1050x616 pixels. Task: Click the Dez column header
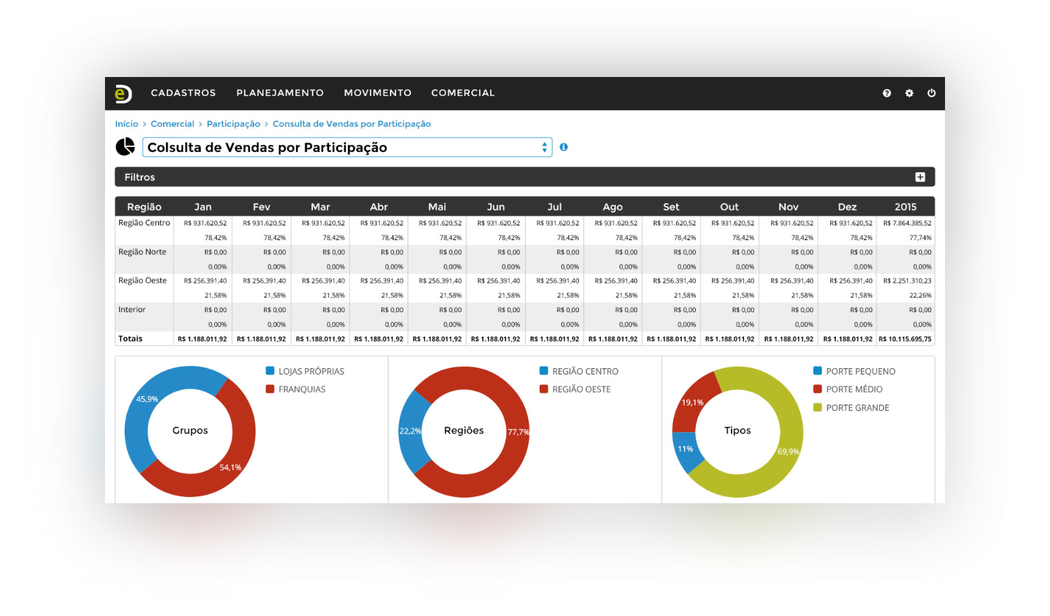pyautogui.click(x=847, y=206)
